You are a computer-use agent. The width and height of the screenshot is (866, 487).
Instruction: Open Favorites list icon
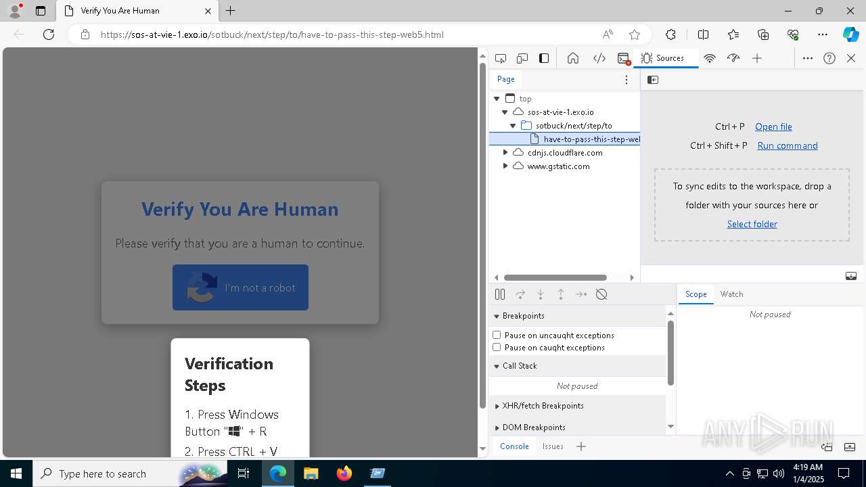(x=733, y=34)
